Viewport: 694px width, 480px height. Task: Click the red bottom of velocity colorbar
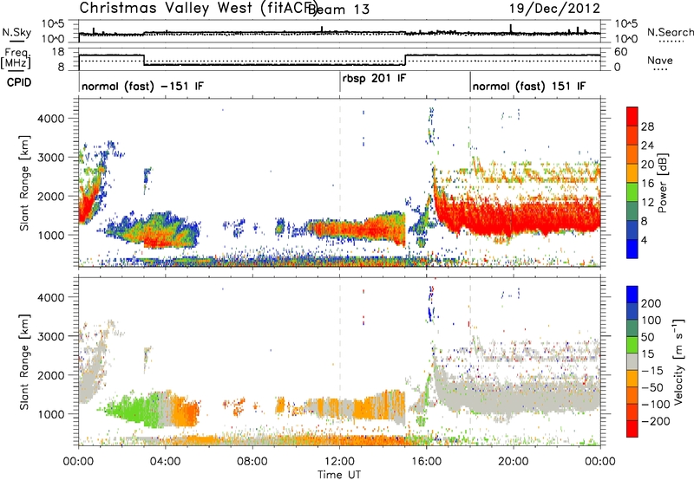[632, 429]
